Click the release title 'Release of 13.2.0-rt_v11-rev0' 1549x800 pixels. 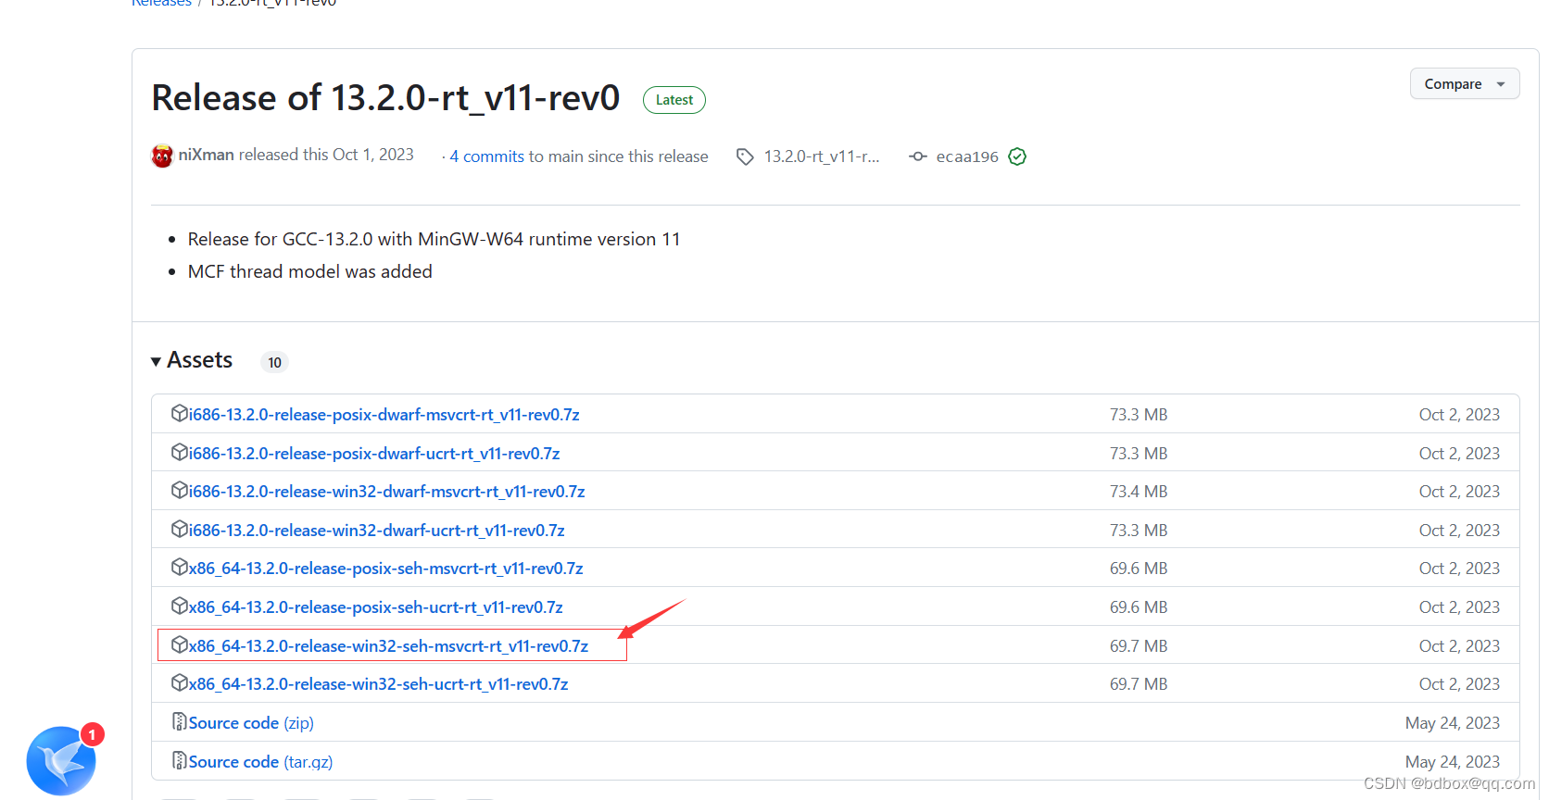385,98
